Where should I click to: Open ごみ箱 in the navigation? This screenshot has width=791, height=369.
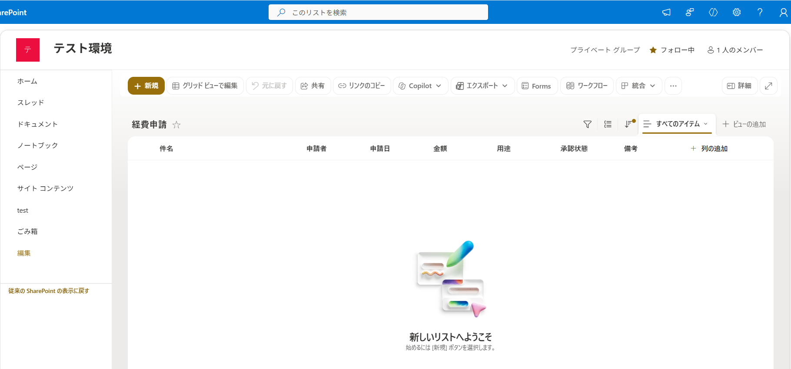click(x=27, y=231)
